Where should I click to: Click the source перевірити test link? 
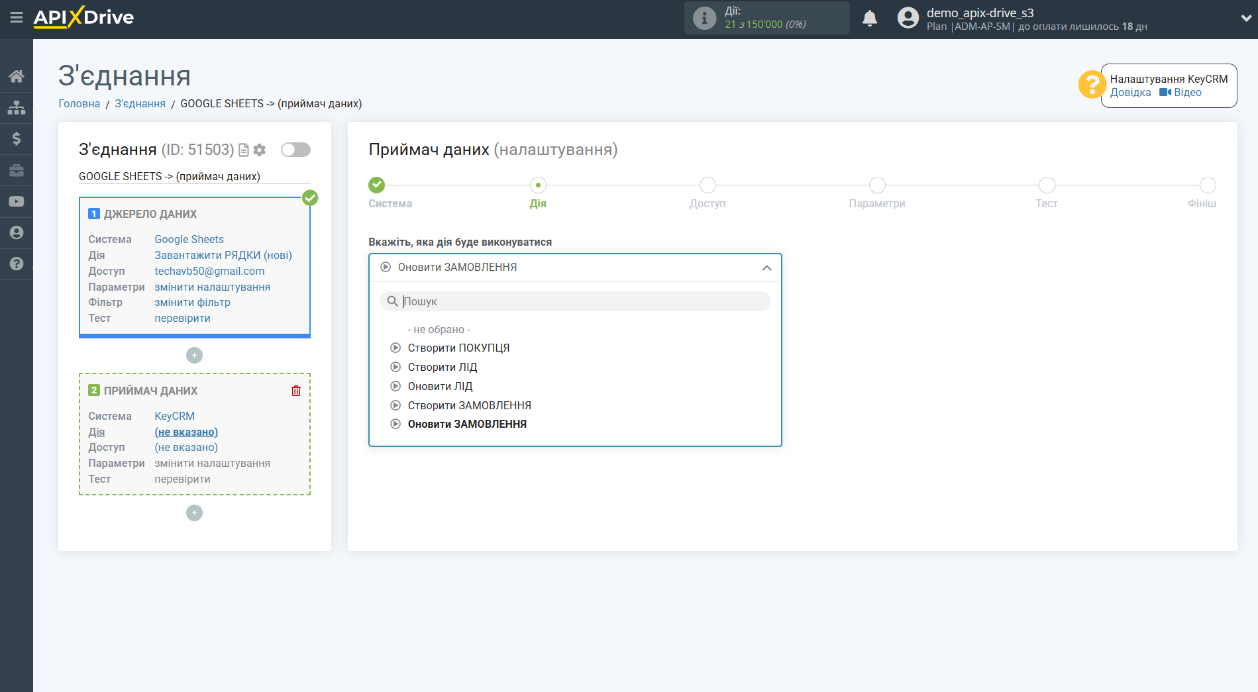click(x=183, y=318)
